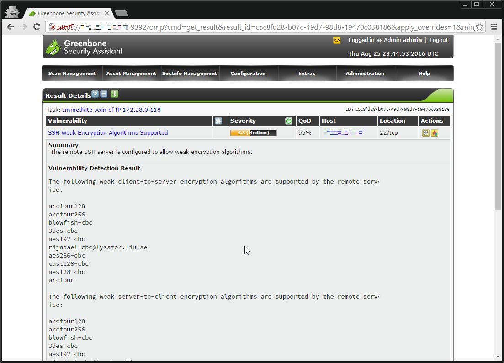Click the 22/tcp location value
Viewport: 504px width, 363px height.
pos(388,133)
